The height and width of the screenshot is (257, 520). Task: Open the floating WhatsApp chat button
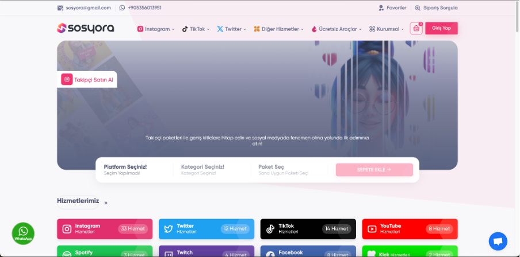[23, 233]
